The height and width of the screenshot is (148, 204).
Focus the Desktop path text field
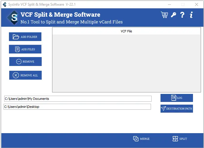point(77,107)
